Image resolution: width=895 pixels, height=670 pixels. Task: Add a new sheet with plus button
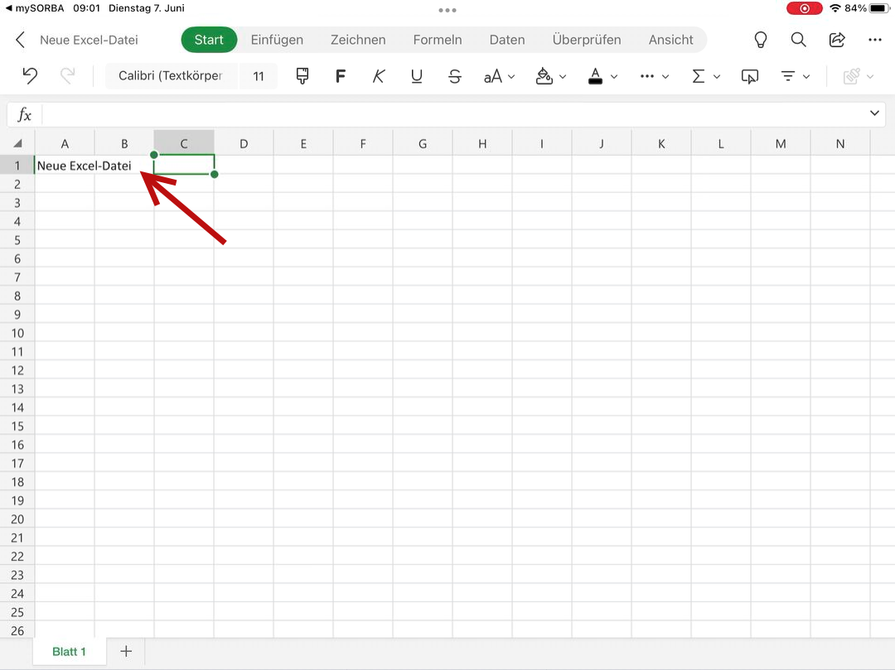(x=126, y=652)
